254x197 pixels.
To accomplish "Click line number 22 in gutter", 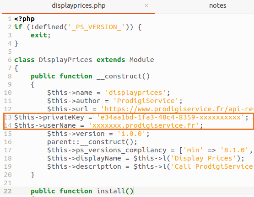I will [x=8, y=191].
